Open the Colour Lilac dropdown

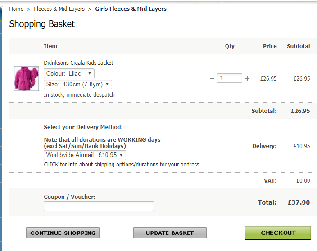pos(69,73)
